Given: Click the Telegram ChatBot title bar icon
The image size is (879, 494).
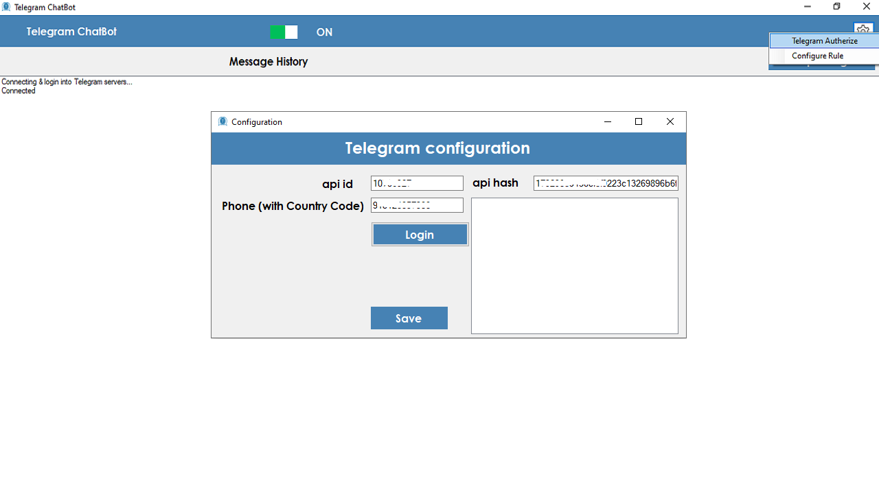Looking at the screenshot, I should tap(6, 7).
